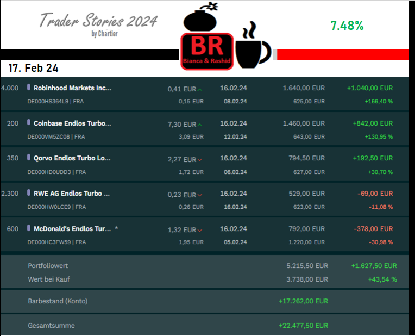Image resolution: width=415 pixels, height=336 pixels.
Task: Click the purple marker beside RWE AG
Action: (x=29, y=192)
